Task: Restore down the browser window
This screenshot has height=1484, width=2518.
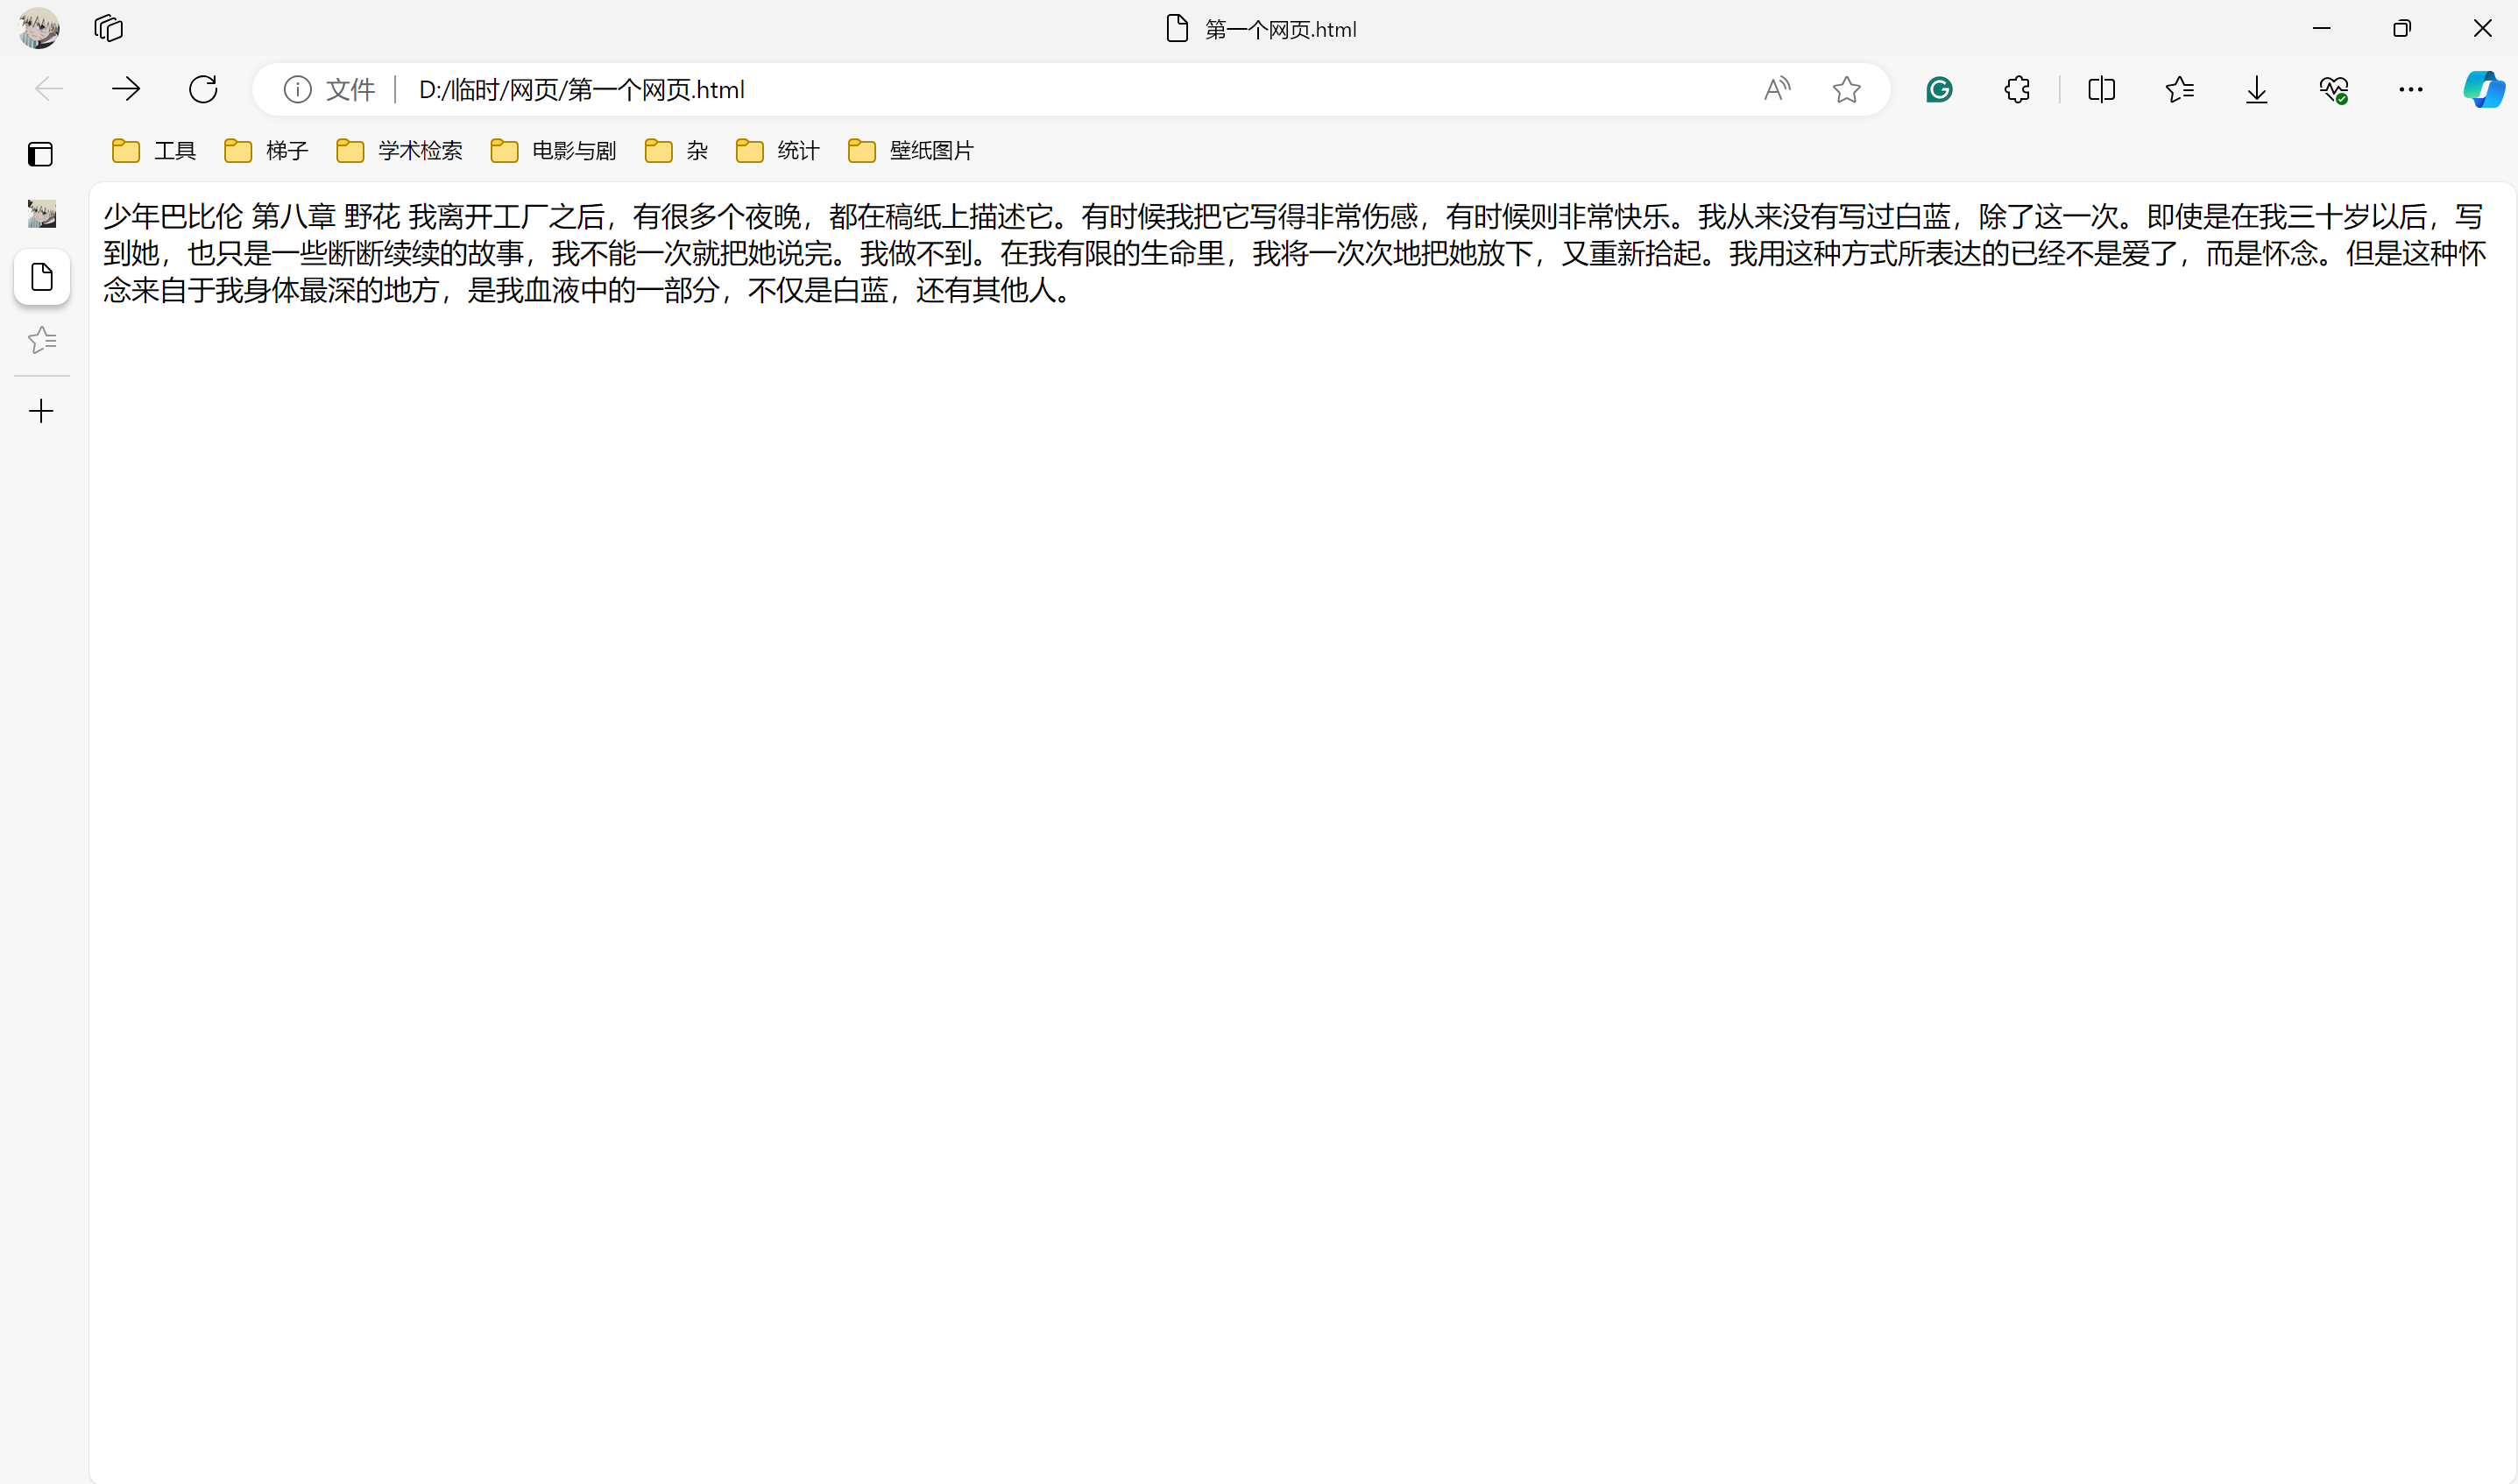Action: coord(2401,28)
